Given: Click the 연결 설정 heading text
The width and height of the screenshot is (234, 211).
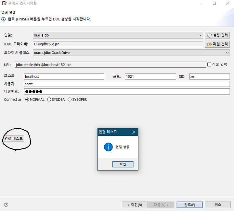Looking at the screenshot, I should 8,12.
